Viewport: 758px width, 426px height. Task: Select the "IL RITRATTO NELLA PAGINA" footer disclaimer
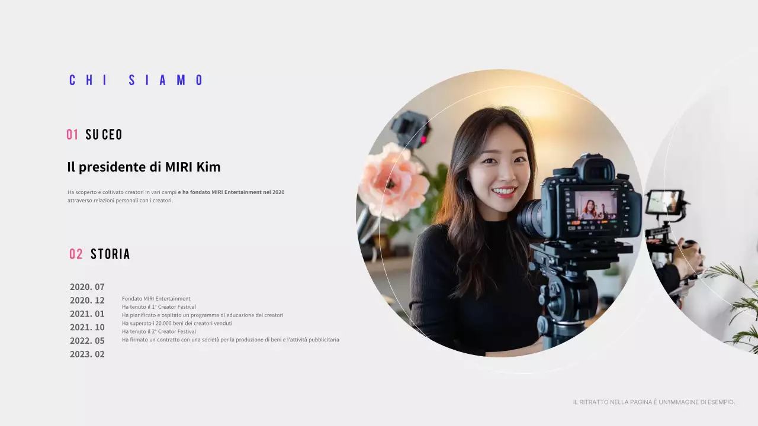point(654,402)
